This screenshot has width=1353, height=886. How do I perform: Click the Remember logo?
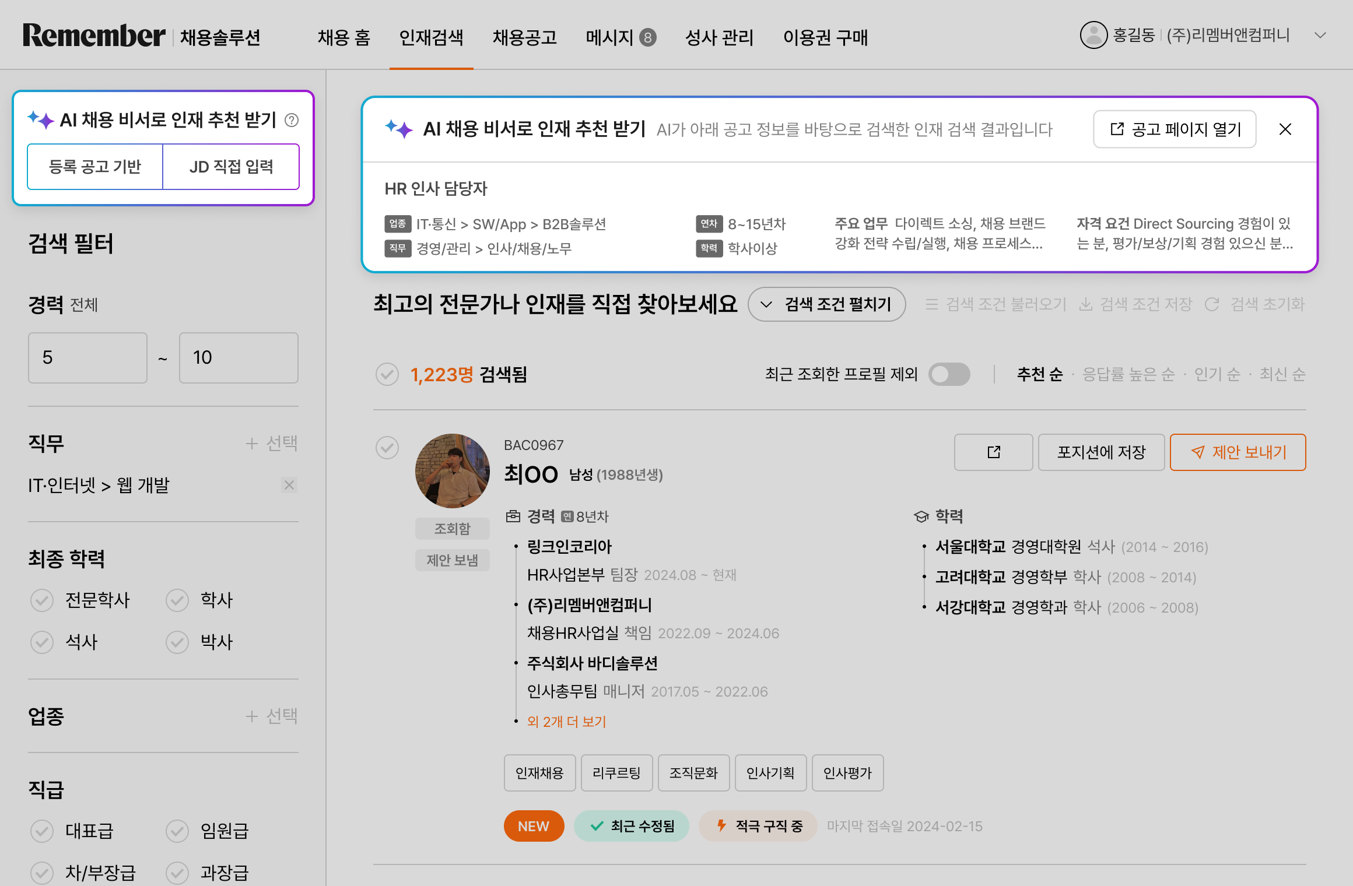[x=93, y=36]
